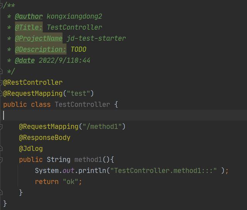Click the TODO text in comment

click(78, 49)
